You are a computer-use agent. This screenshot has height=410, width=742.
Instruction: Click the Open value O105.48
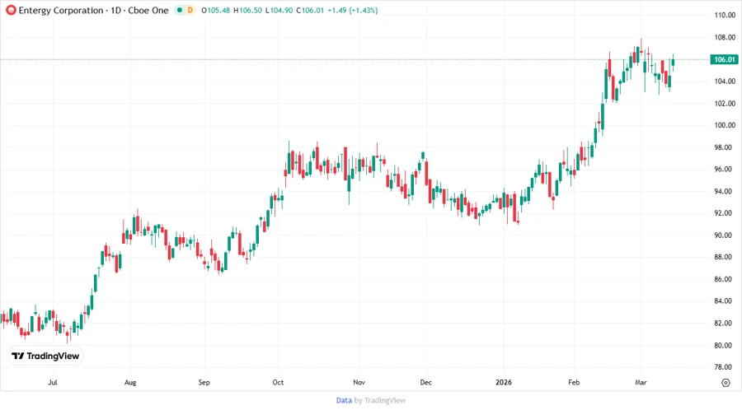(x=216, y=10)
